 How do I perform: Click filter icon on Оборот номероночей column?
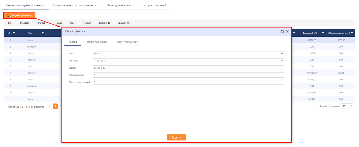coord(352,33)
